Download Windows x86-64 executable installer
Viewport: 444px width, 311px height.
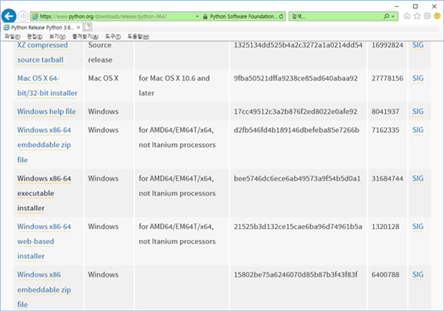point(44,193)
